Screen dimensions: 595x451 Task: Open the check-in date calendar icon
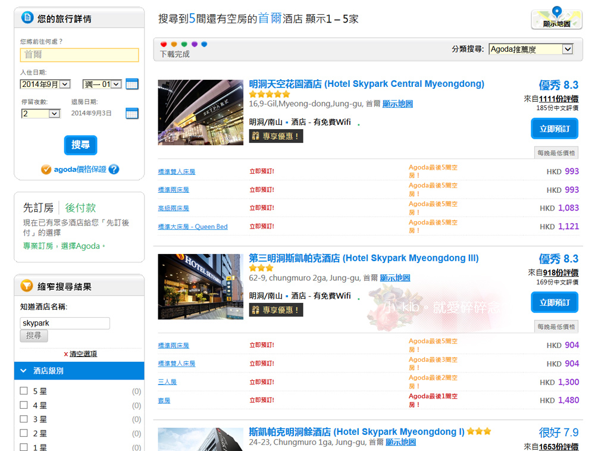point(131,84)
